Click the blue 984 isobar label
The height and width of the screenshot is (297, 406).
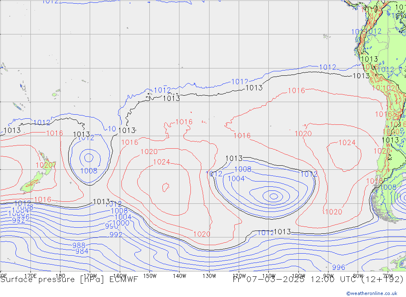[82, 251]
